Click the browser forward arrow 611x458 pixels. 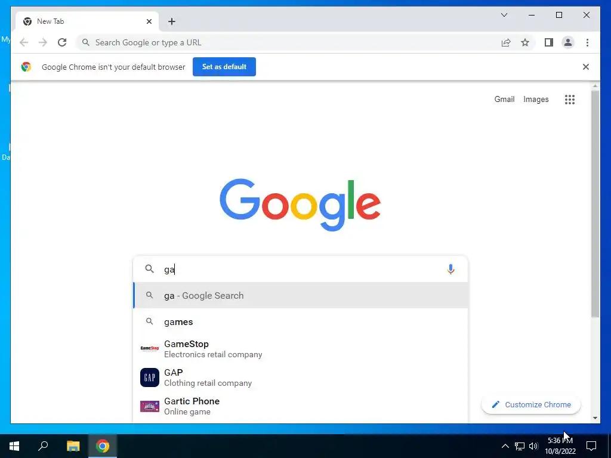click(43, 42)
